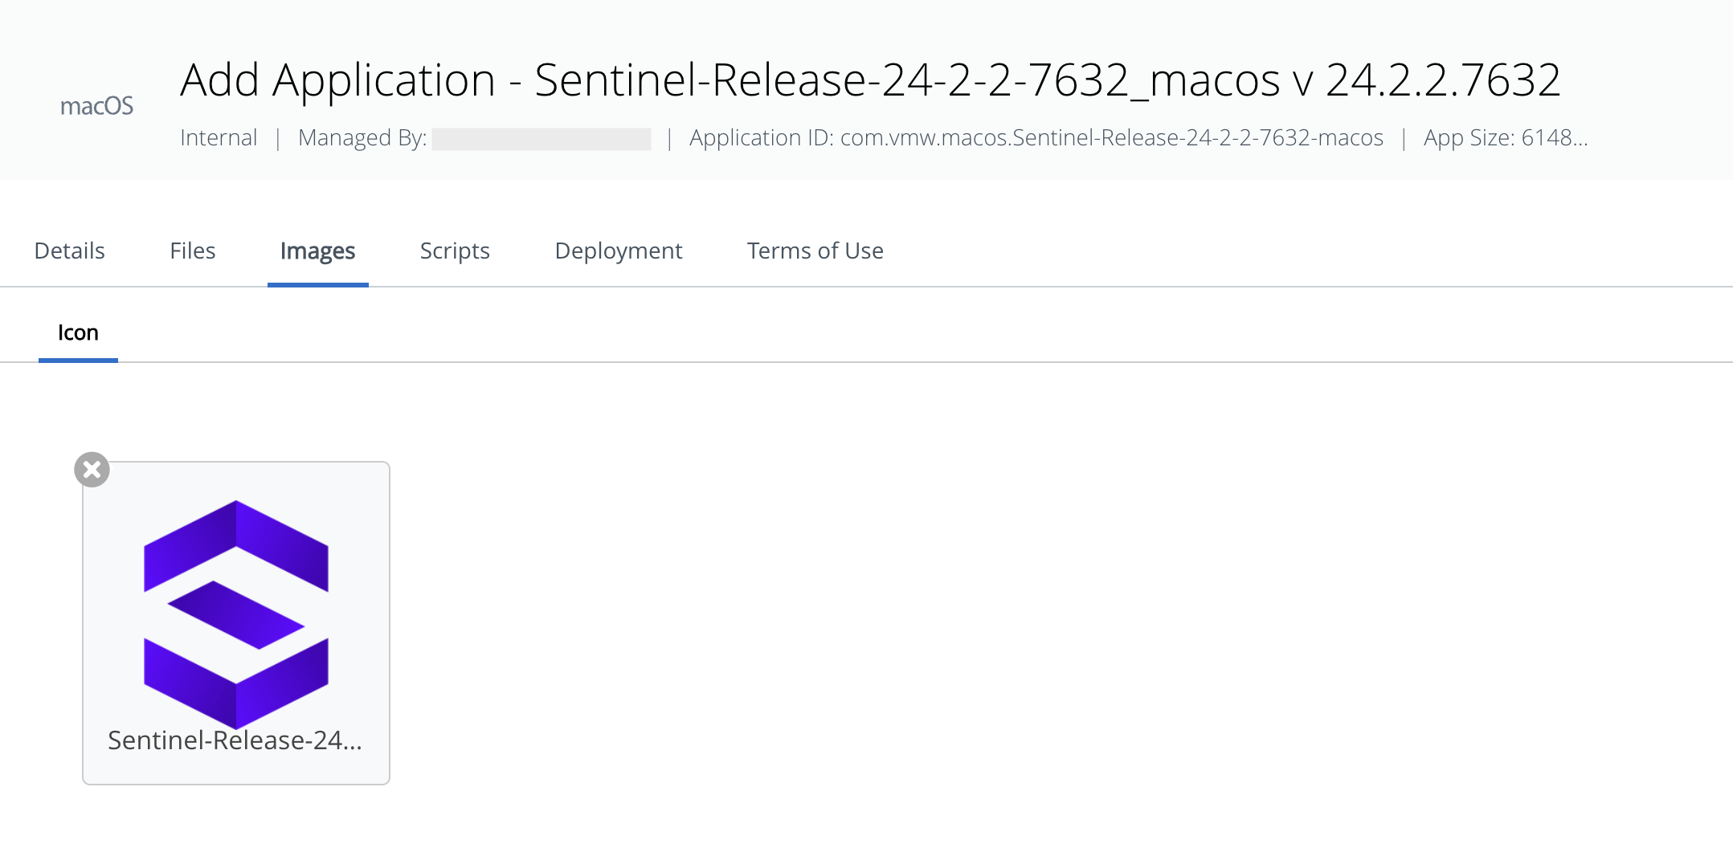Viewport: 1733px width, 848px height.
Task: Click the truncated App Size text
Action: coord(1506,138)
